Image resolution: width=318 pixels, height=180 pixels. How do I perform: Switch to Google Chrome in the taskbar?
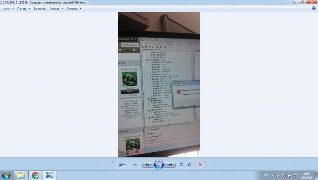[x=35, y=175]
